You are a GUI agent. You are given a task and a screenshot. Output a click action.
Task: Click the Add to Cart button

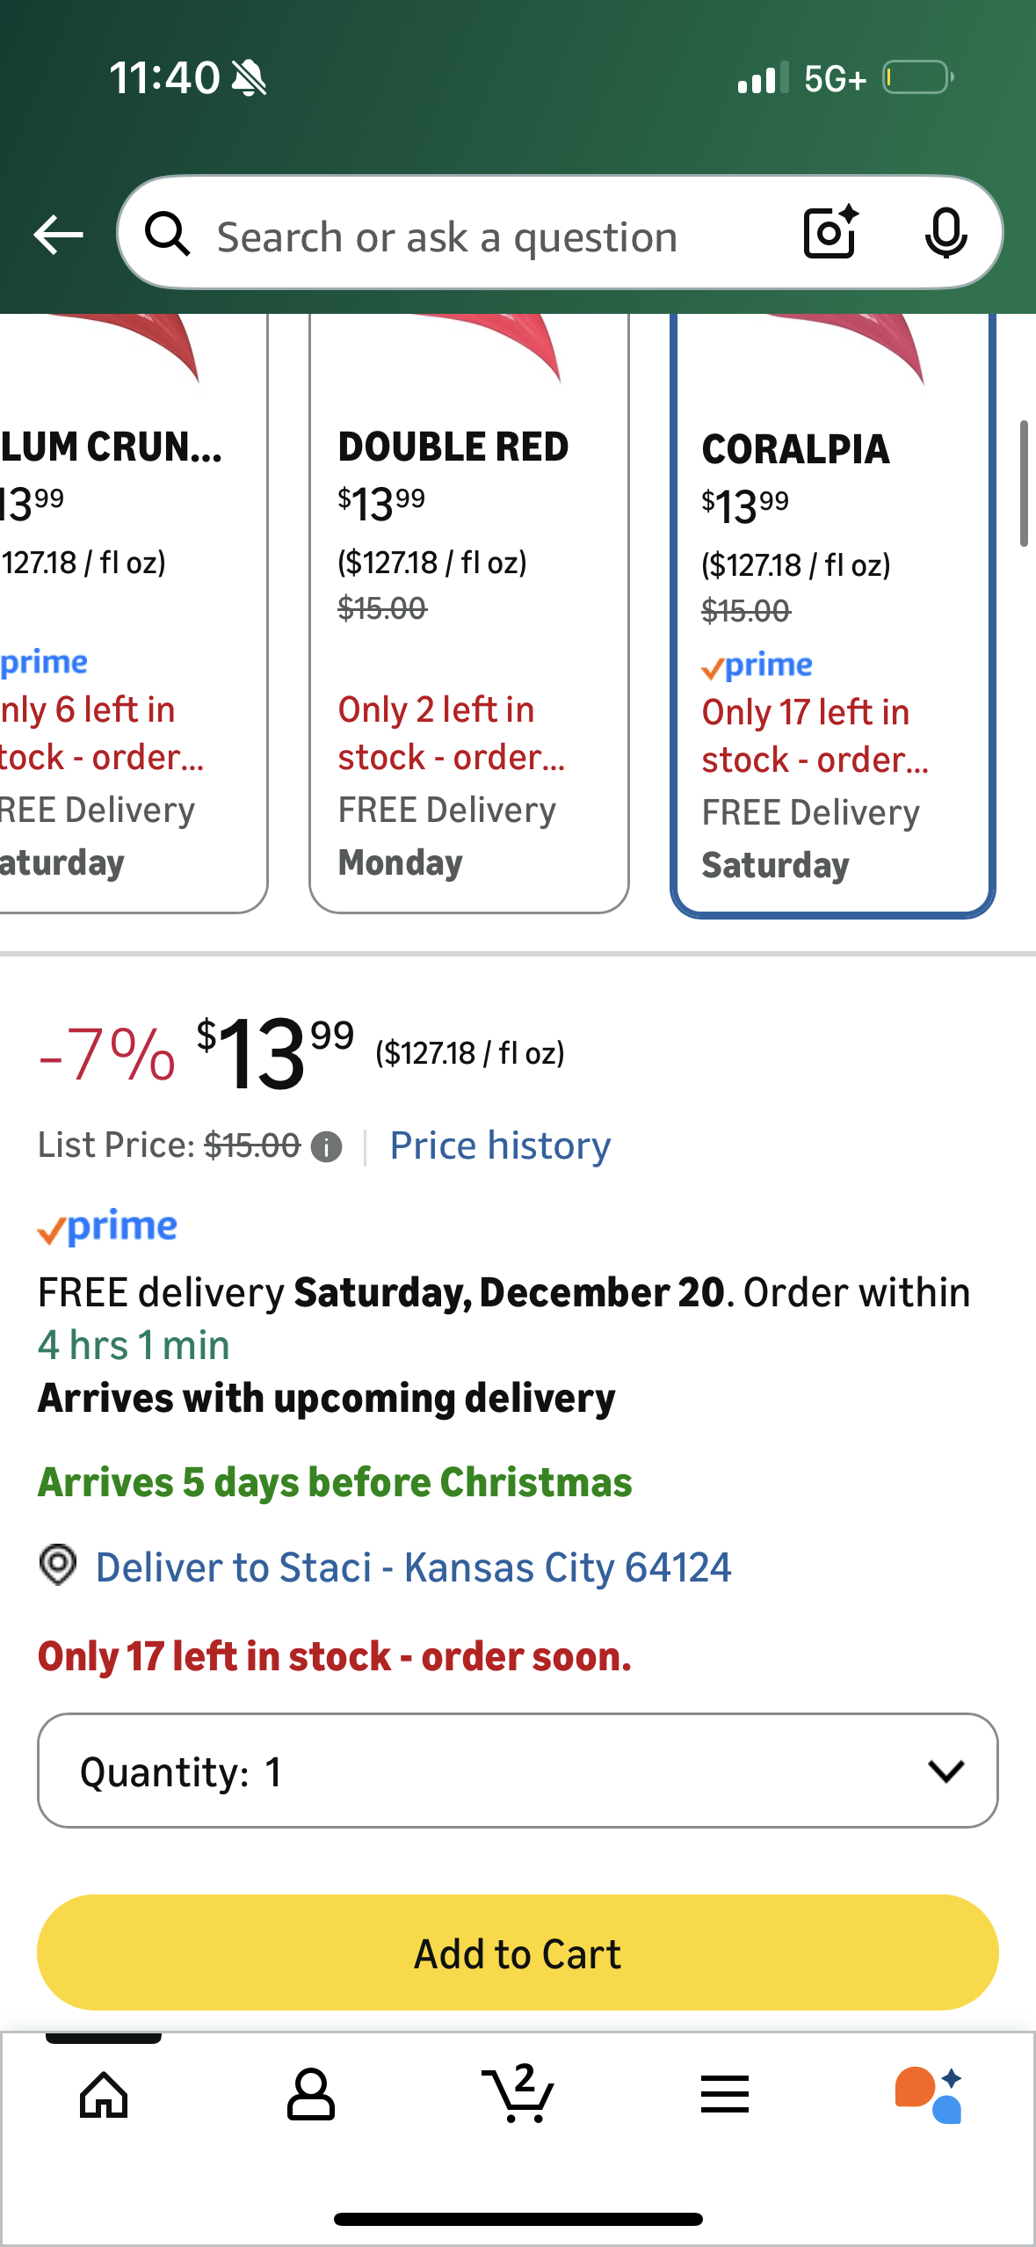[x=518, y=1952]
